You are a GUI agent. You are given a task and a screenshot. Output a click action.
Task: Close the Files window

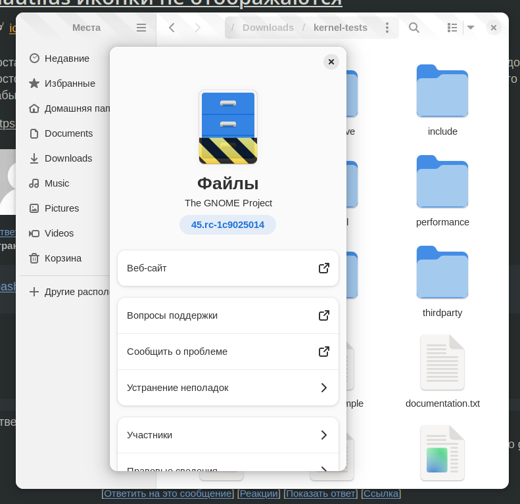494,28
